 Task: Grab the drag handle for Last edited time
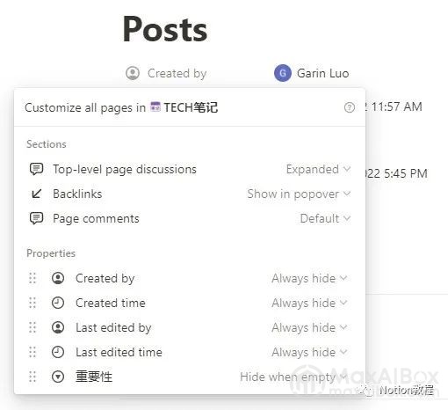33,352
